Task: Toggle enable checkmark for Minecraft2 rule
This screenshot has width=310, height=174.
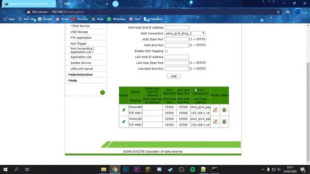Action: (124, 110)
